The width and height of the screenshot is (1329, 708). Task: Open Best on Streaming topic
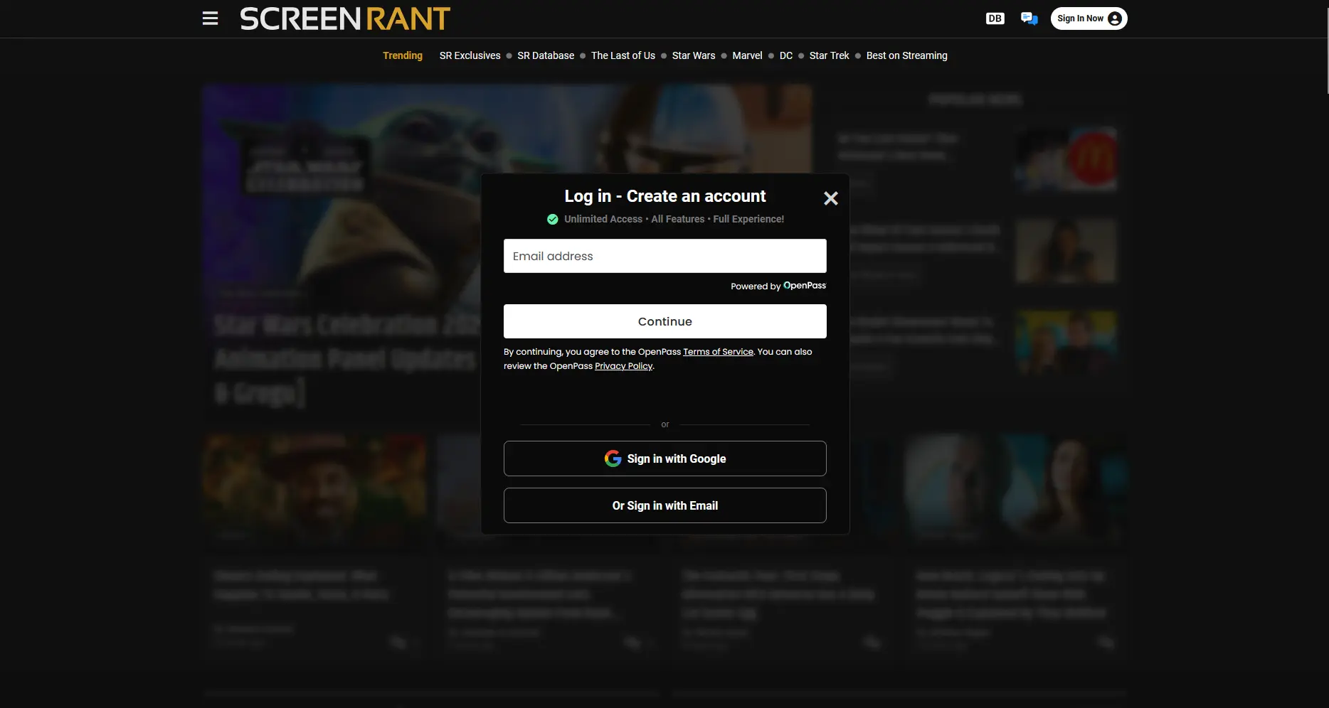(x=906, y=55)
